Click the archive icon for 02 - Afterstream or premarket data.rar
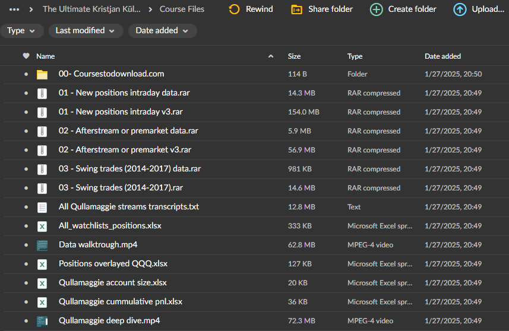509x331 pixels. (x=42, y=131)
